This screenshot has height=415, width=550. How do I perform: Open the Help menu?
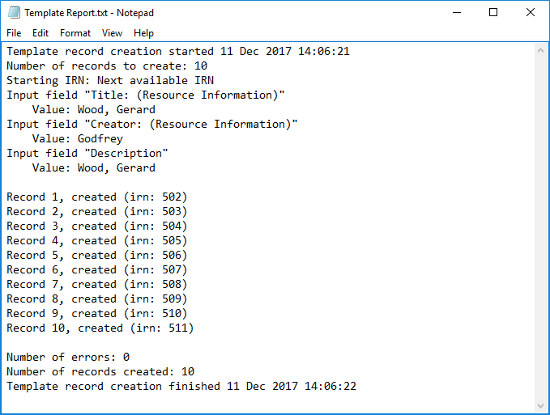(143, 33)
